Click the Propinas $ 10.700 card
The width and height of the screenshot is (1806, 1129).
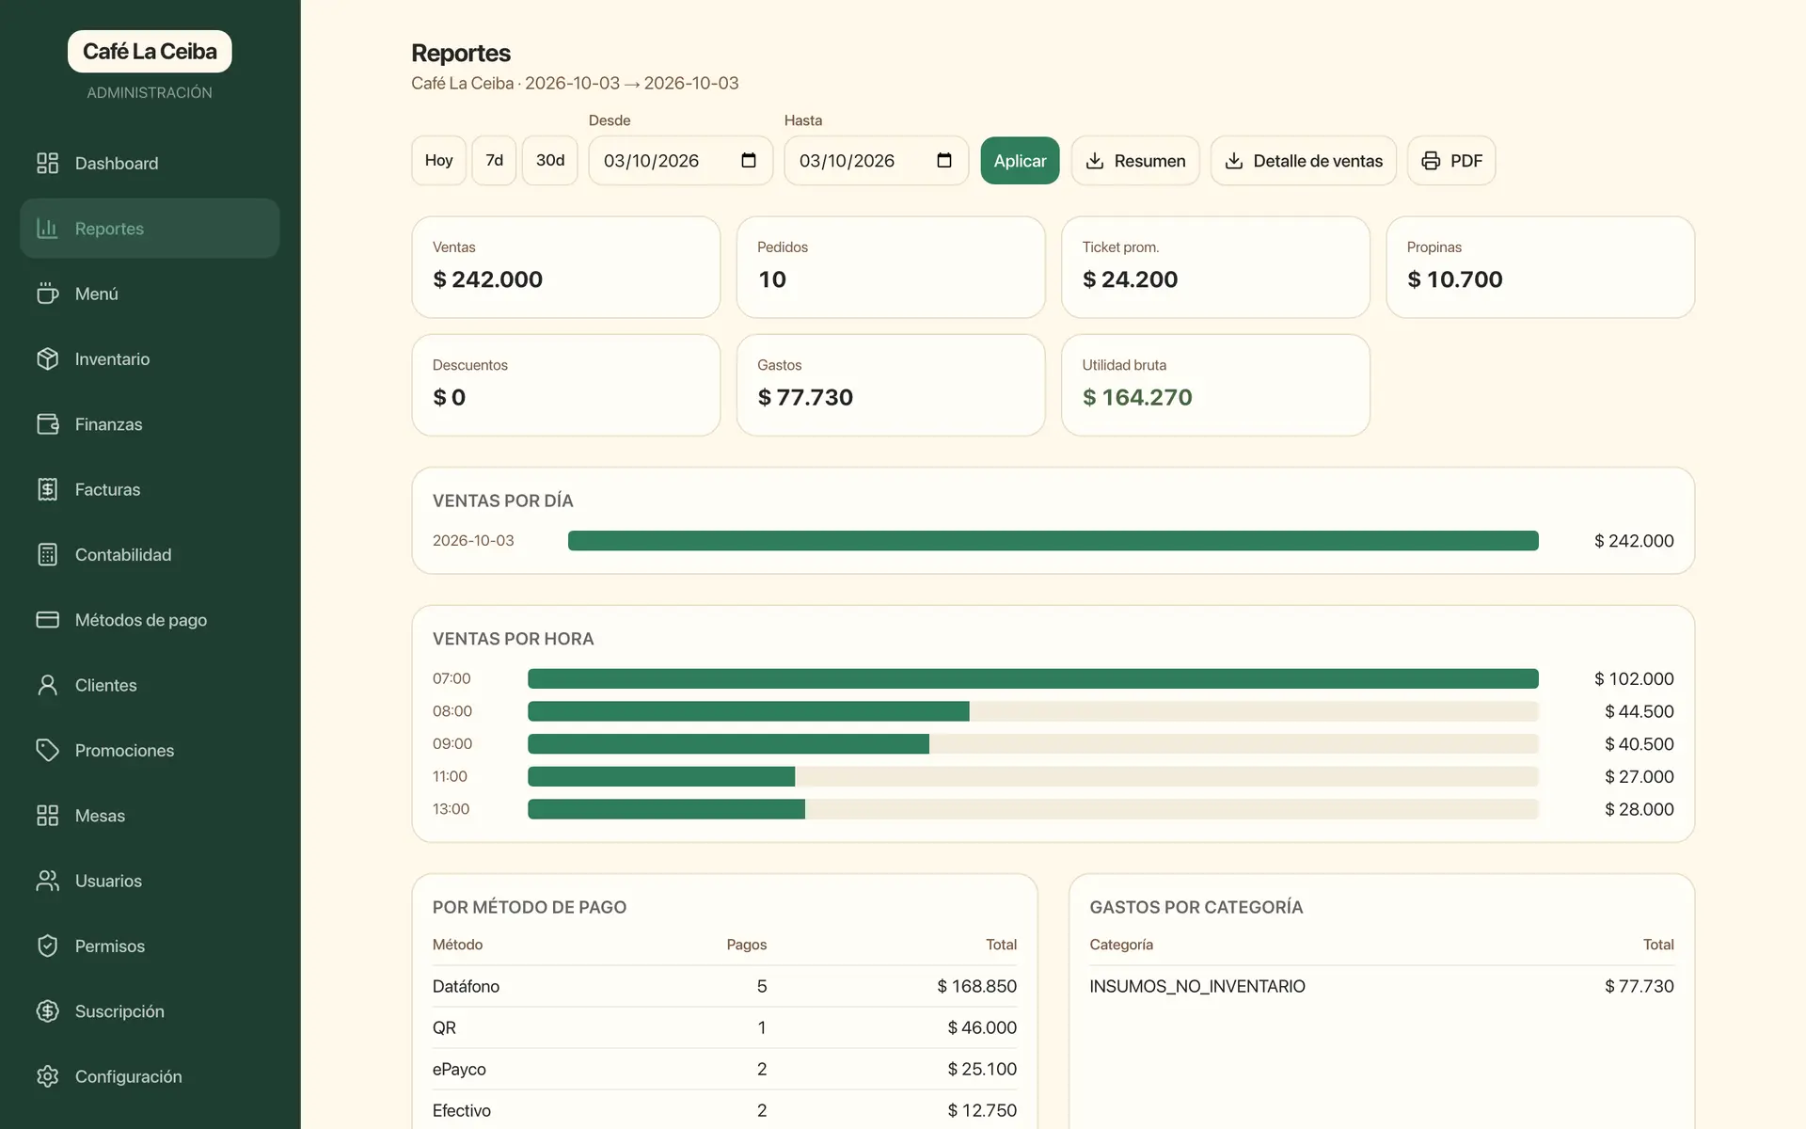click(x=1541, y=267)
